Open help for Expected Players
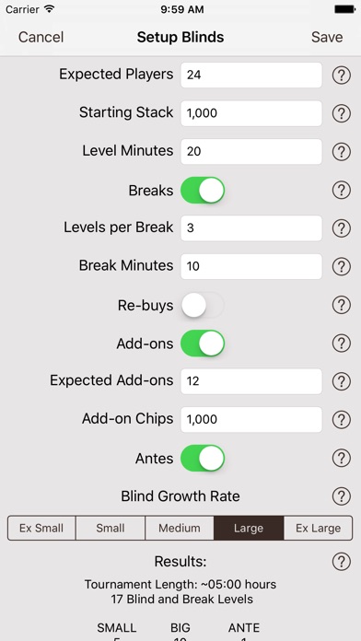 click(x=341, y=76)
